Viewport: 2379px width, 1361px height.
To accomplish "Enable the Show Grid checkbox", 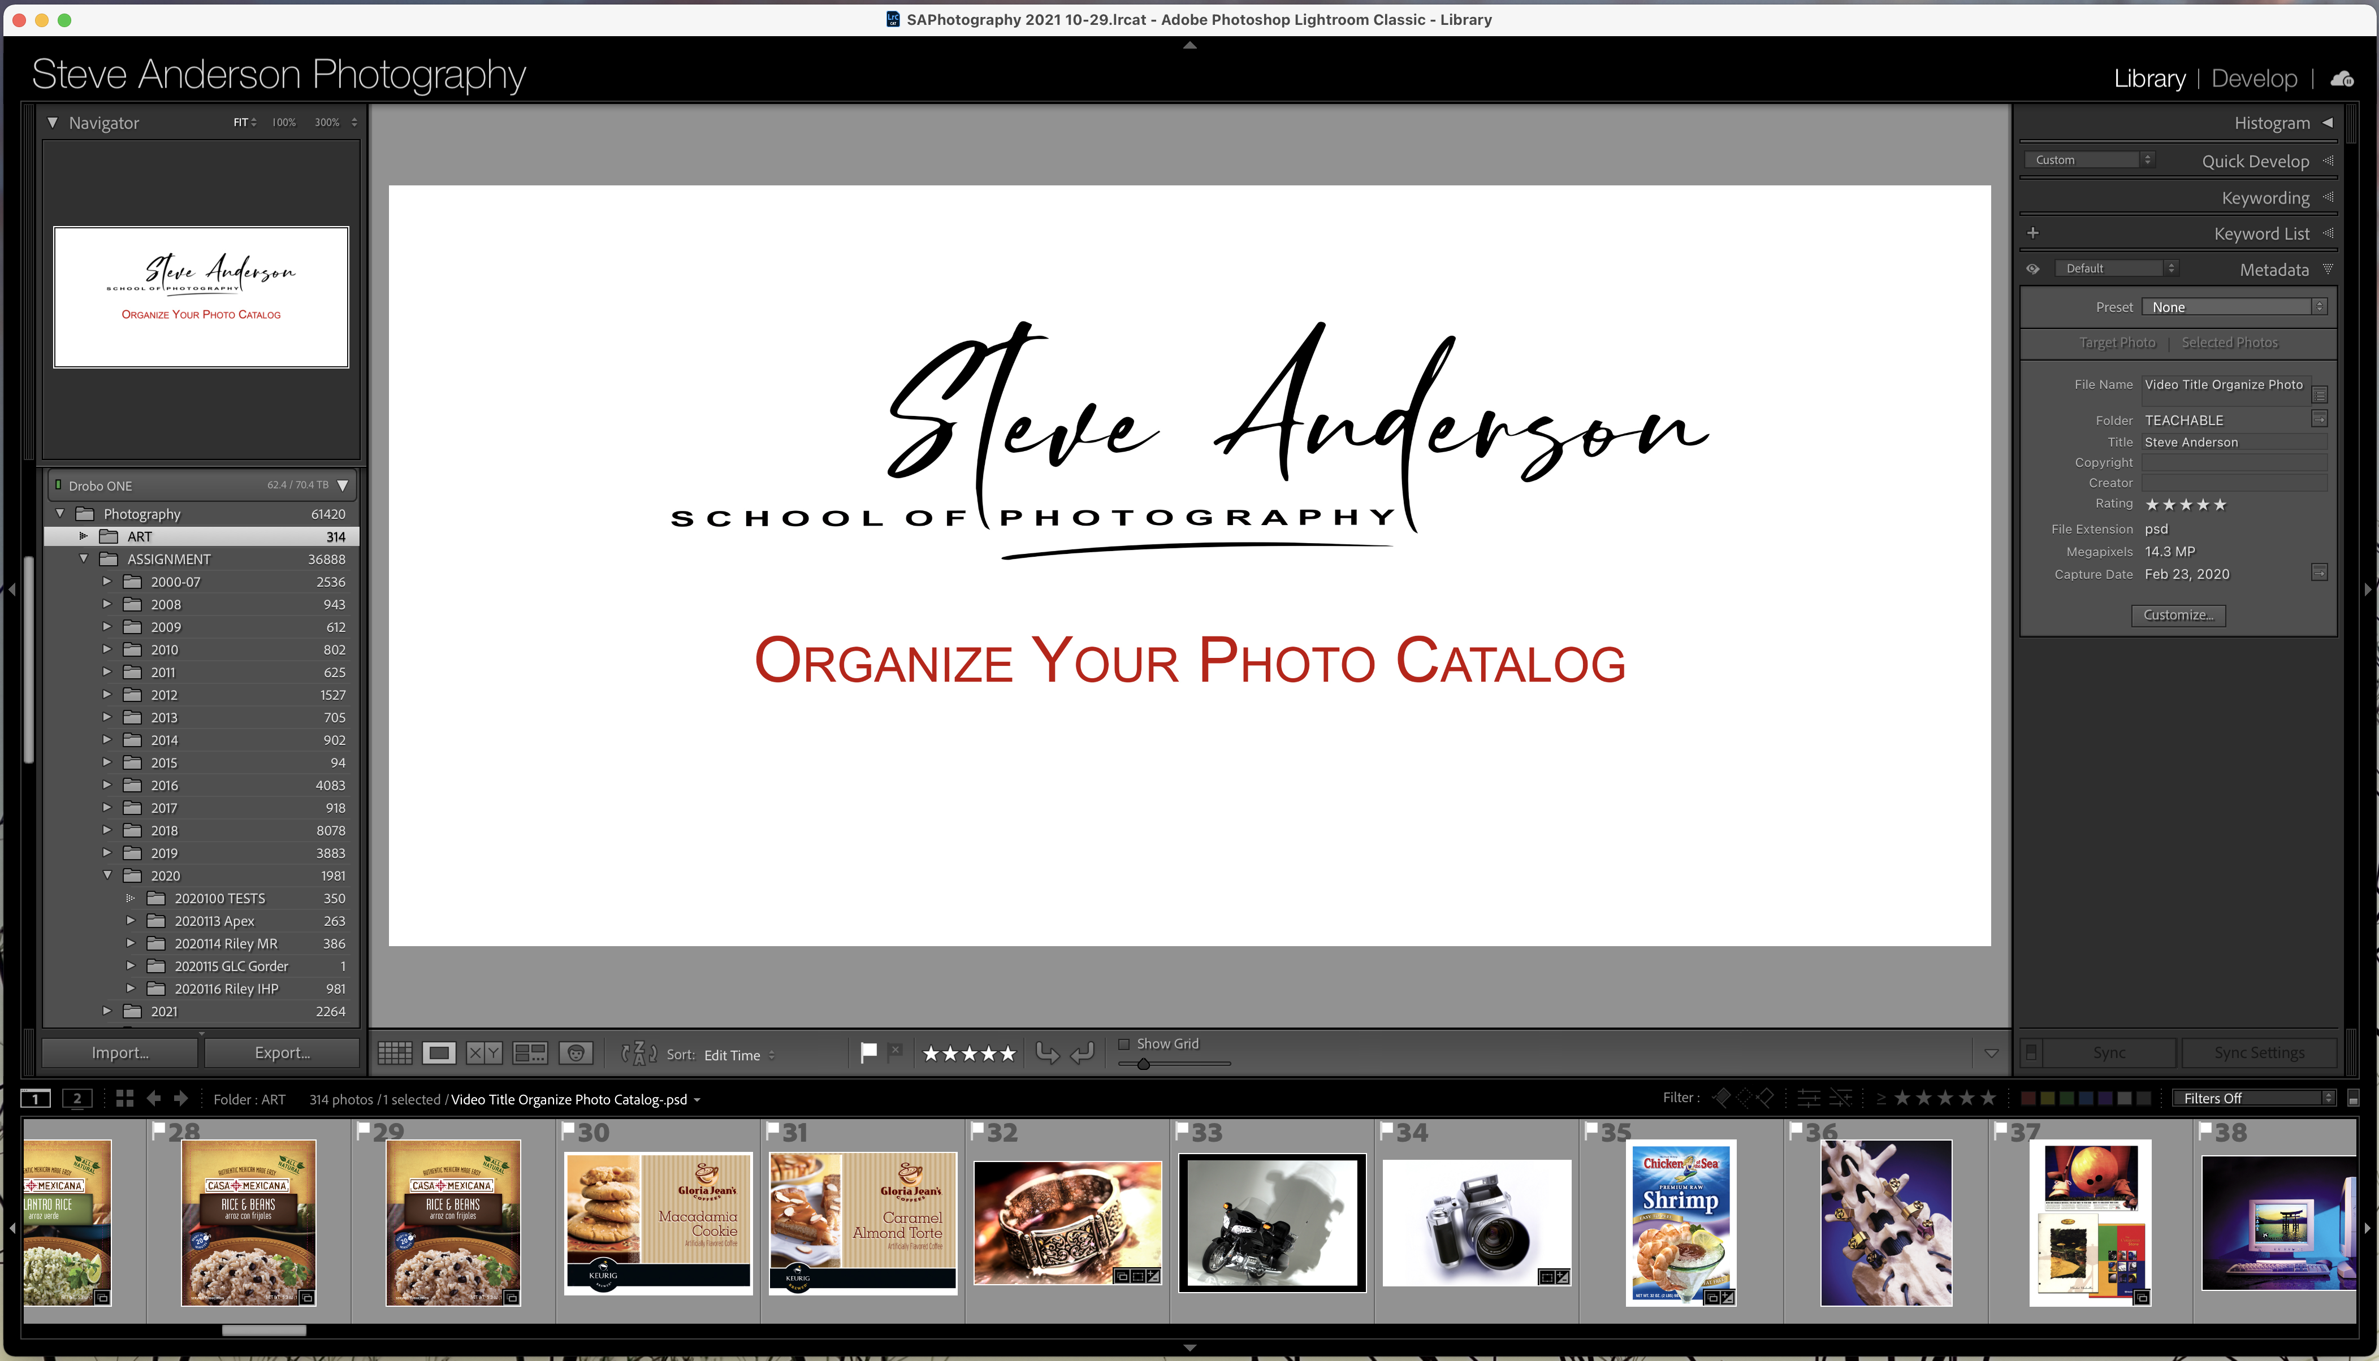I will point(1123,1043).
